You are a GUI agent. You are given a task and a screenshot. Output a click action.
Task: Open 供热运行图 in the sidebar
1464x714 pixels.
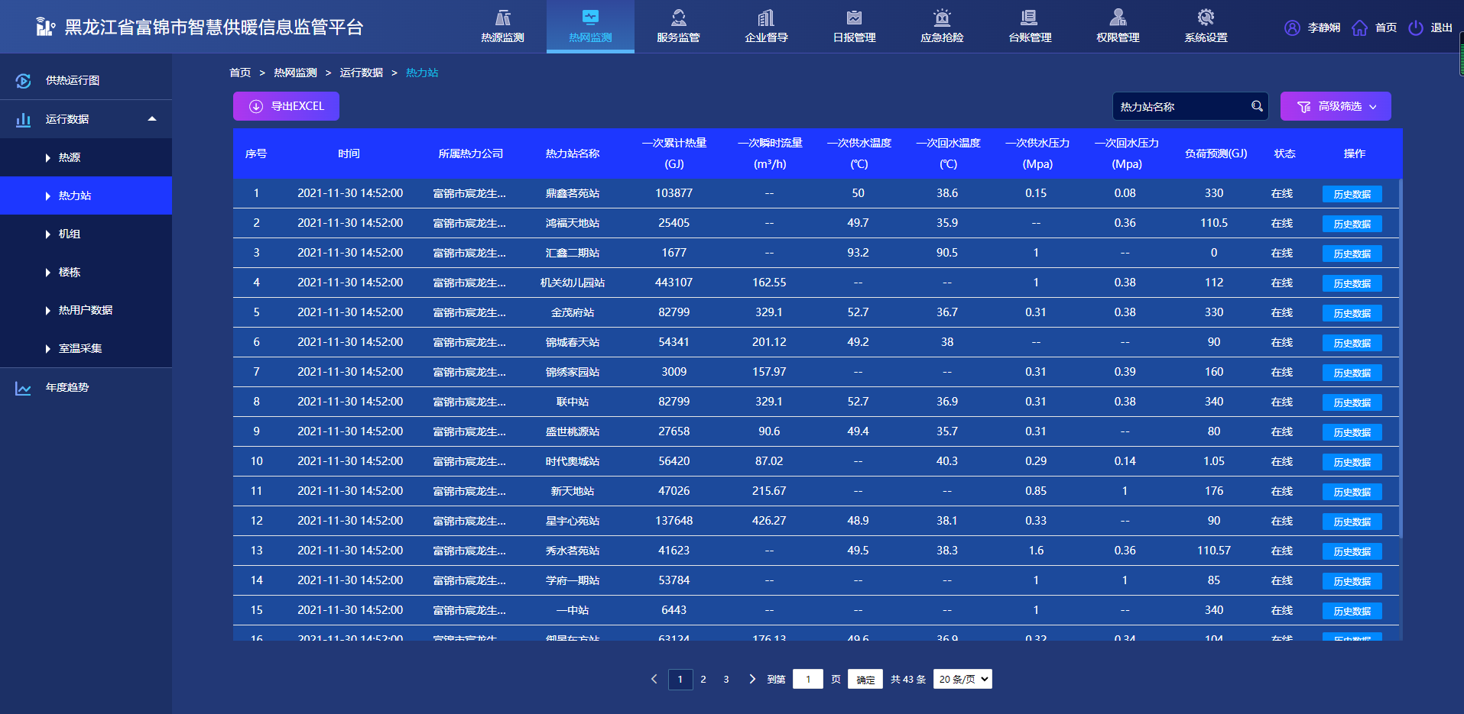(x=86, y=80)
